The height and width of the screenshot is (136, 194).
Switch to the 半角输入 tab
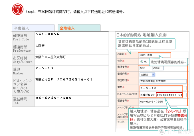[x=33, y=28]
